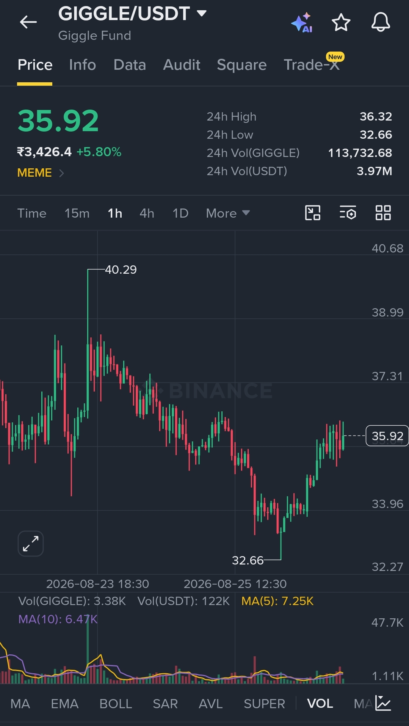Open the picture-in-picture chart icon
Image resolution: width=409 pixels, height=726 pixels.
[313, 213]
